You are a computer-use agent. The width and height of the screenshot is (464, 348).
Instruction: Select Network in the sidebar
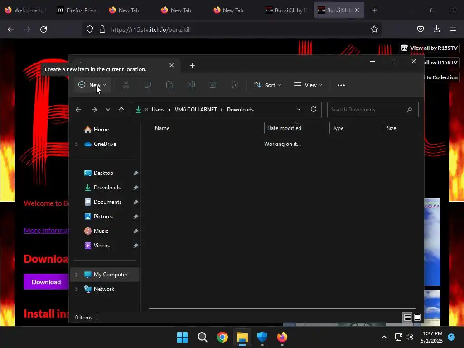(104, 289)
